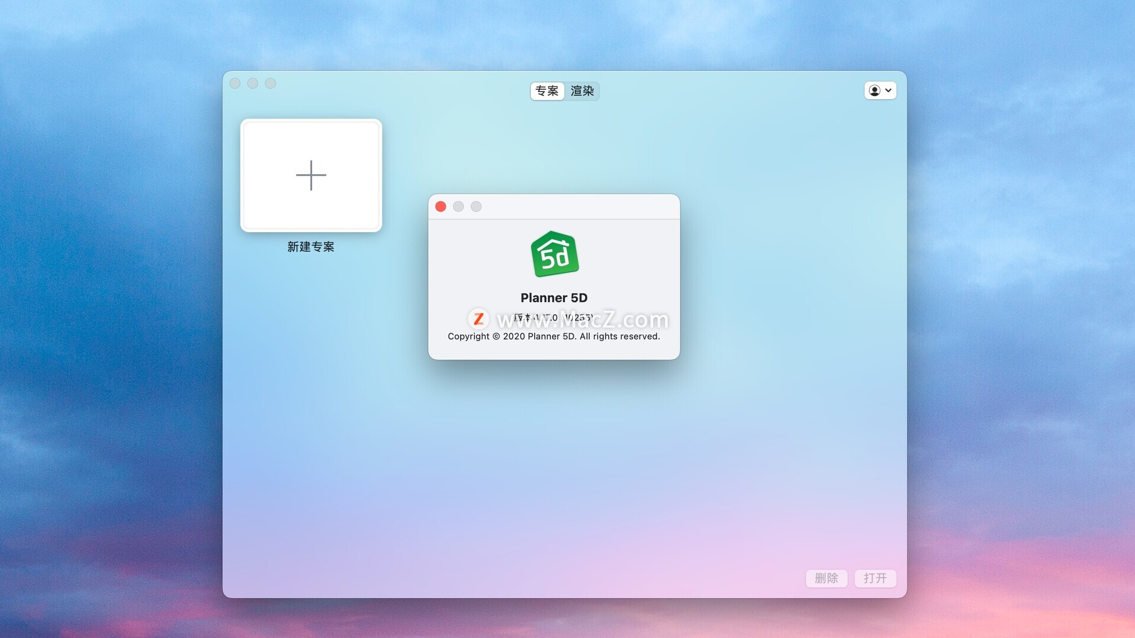Open the user account dropdown menu
The width and height of the screenshot is (1135, 638).
tap(880, 90)
